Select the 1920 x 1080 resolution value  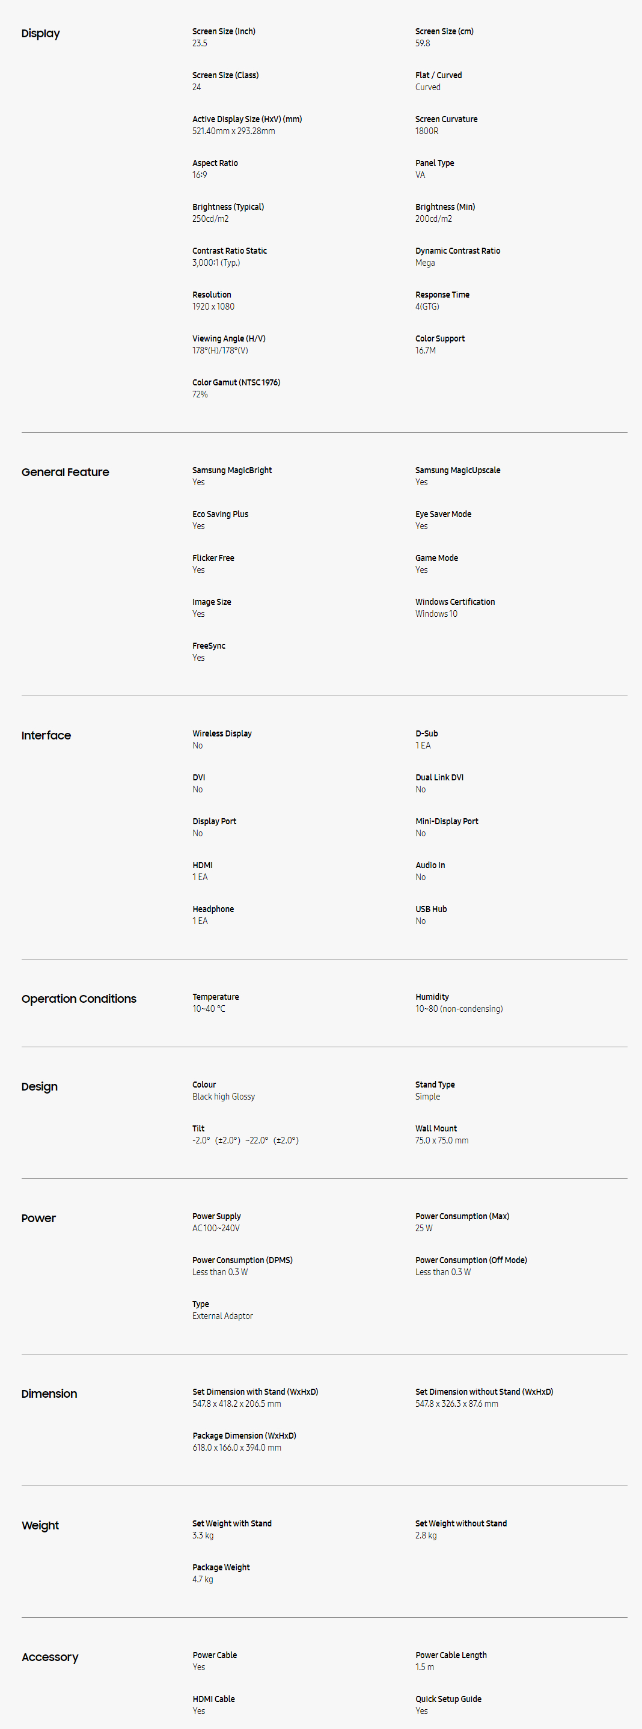213,307
